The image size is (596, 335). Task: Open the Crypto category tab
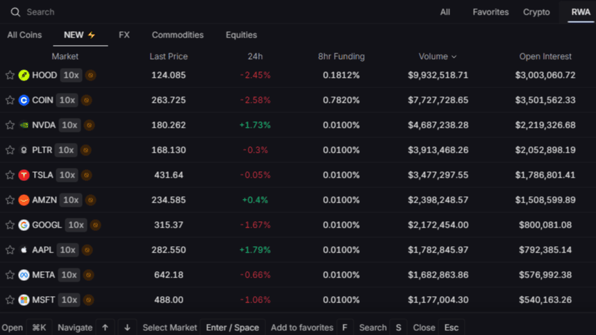click(536, 12)
